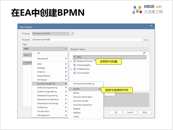The width and height of the screenshot is (173, 130).
Task: Expand the Management submenu arrow
Action: coord(66,115)
